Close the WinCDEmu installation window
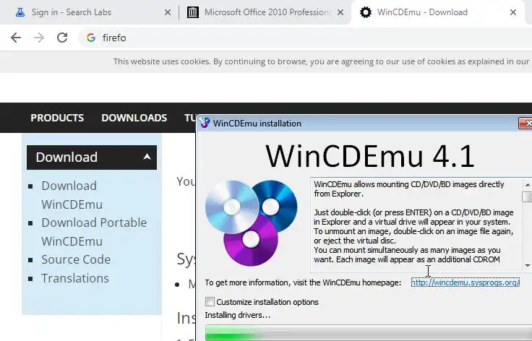The height and width of the screenshot is (341, 532). coord(526,123)
